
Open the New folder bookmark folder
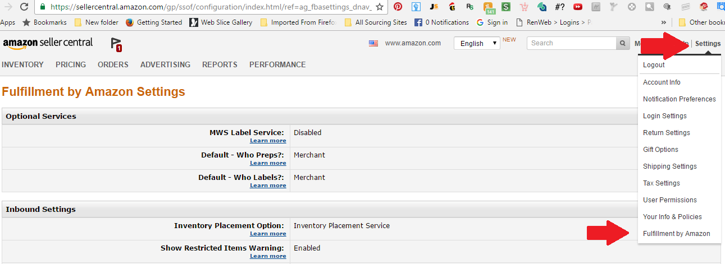pyautogui.click(x=96, y=22)
